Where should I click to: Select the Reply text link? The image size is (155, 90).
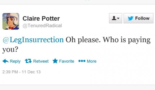pyautogui.click(x=15, y=61)
